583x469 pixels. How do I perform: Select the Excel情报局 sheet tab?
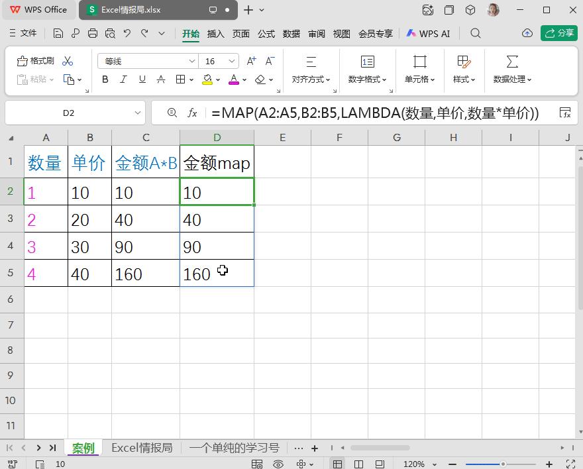pos(142,448)
